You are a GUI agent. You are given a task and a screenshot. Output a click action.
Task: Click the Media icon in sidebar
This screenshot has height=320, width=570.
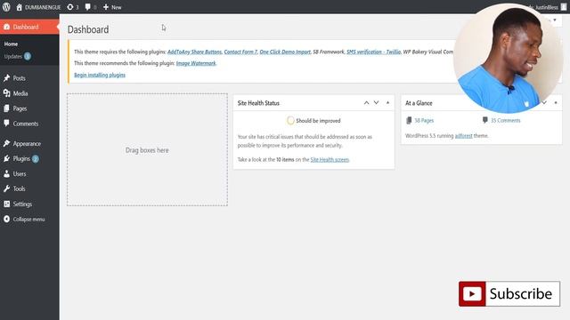6,93
